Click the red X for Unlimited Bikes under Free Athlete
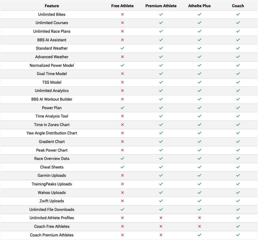This screenshot has height=240, width=258. pos(122,14)
